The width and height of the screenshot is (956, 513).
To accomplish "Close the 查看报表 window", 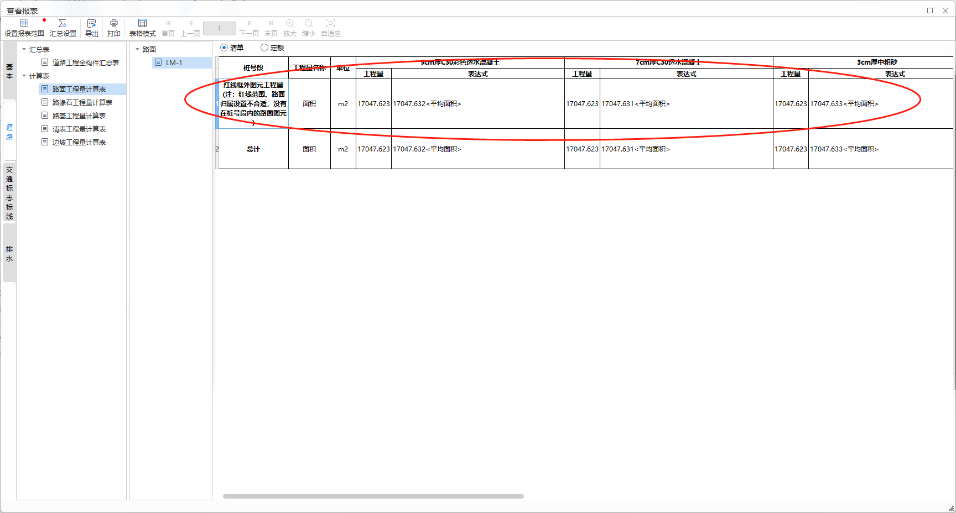I will 945,11.
